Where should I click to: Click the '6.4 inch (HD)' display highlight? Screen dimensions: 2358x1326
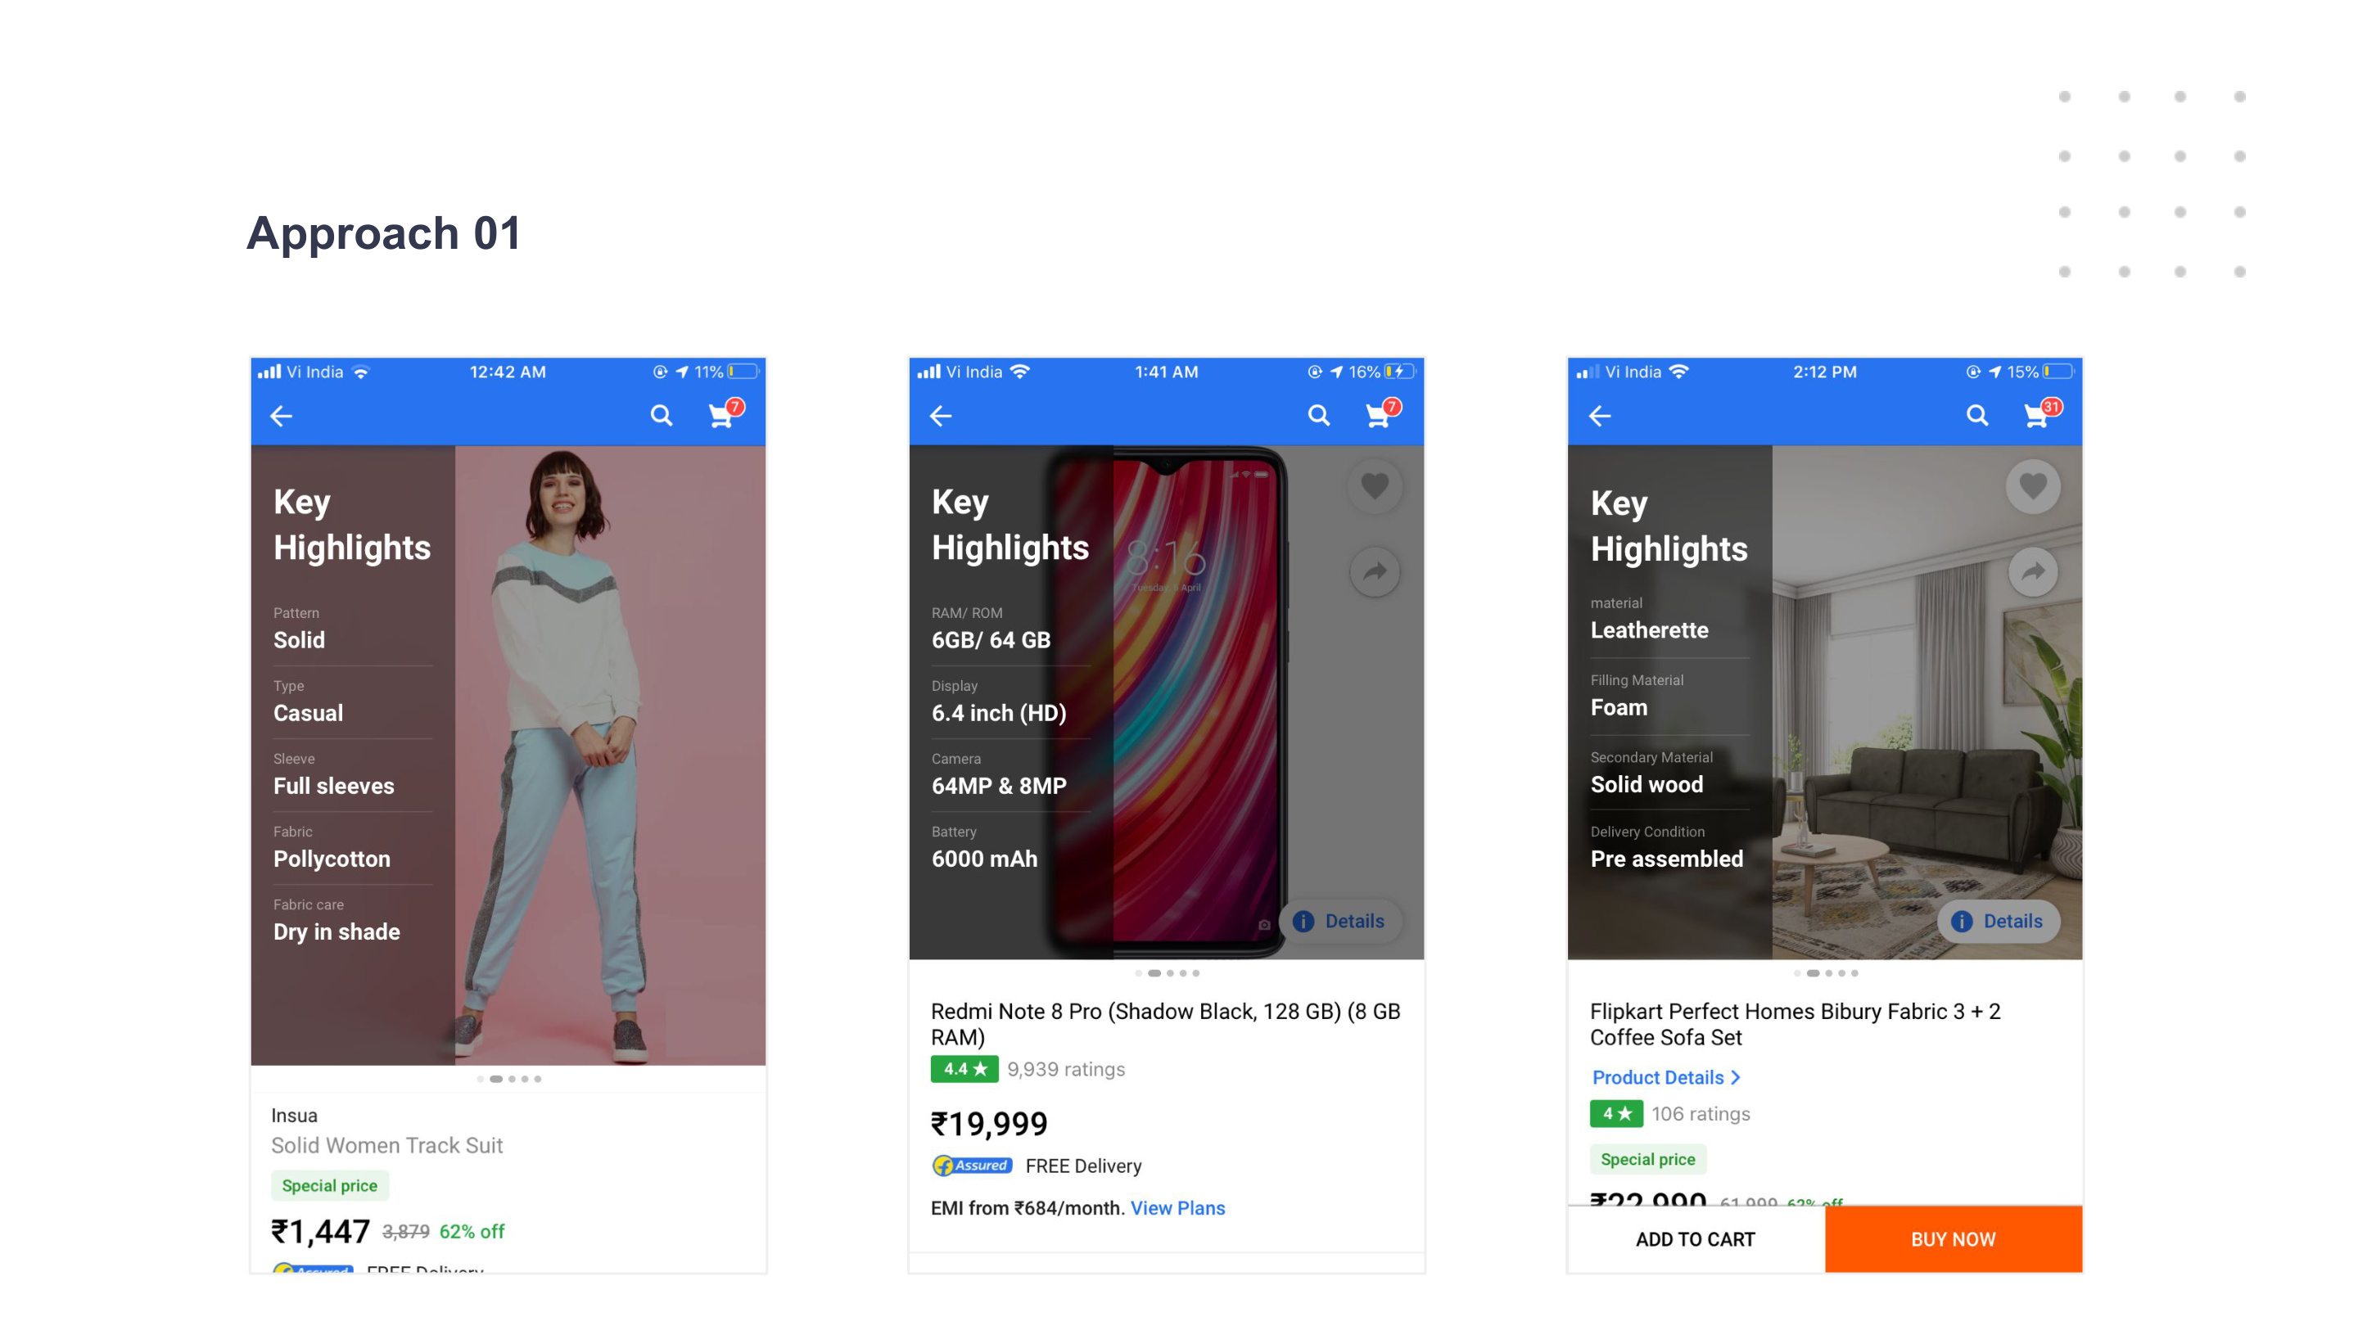click(999, 714)
